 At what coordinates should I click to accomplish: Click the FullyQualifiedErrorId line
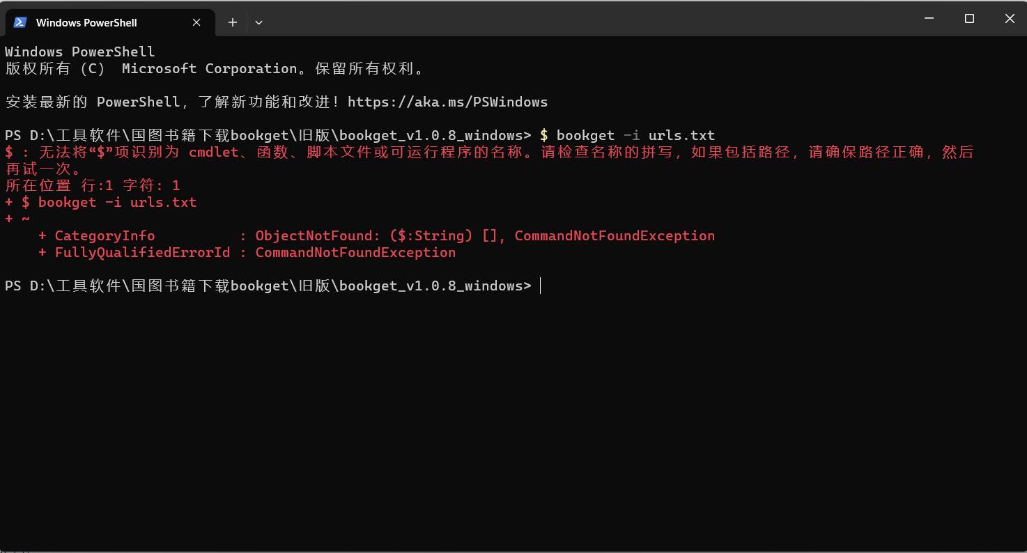click(247, 253)
